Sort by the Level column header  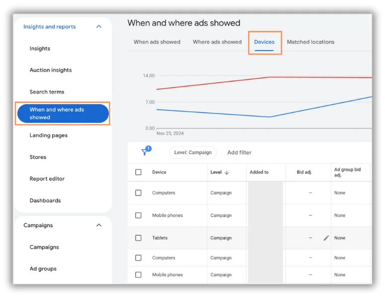click(216, 172)
